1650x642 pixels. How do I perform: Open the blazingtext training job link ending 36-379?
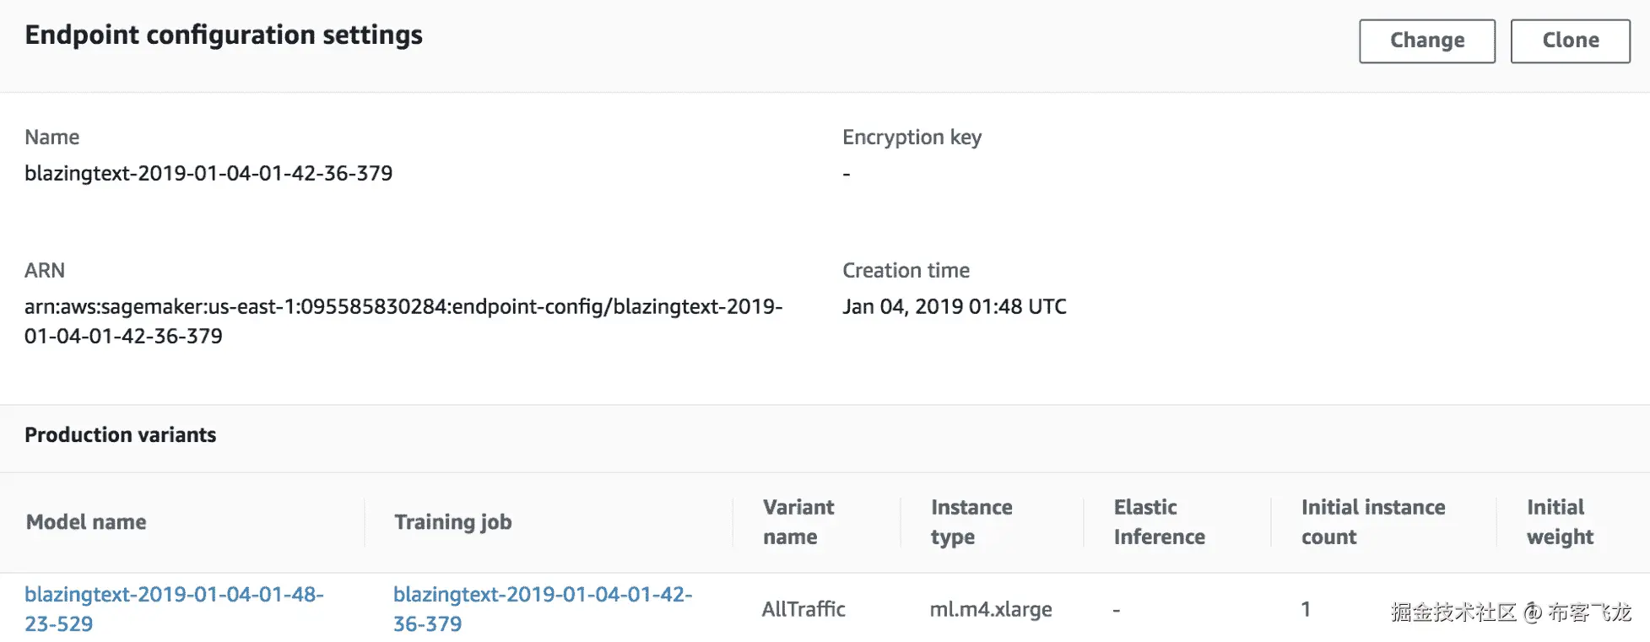coord(542,608)
